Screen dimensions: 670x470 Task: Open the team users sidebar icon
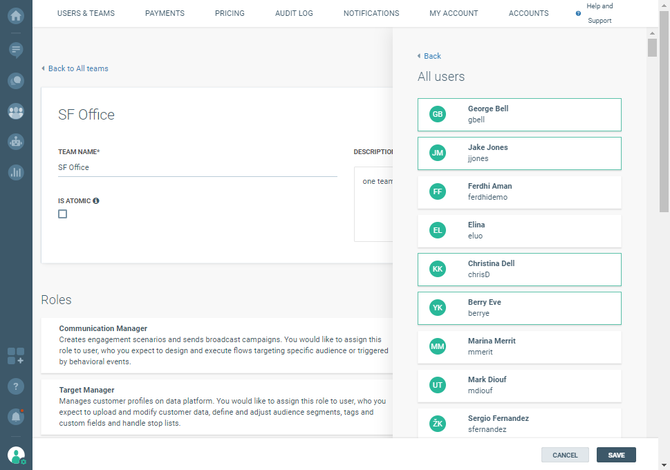pyautogui.click(x=16, y=111)
